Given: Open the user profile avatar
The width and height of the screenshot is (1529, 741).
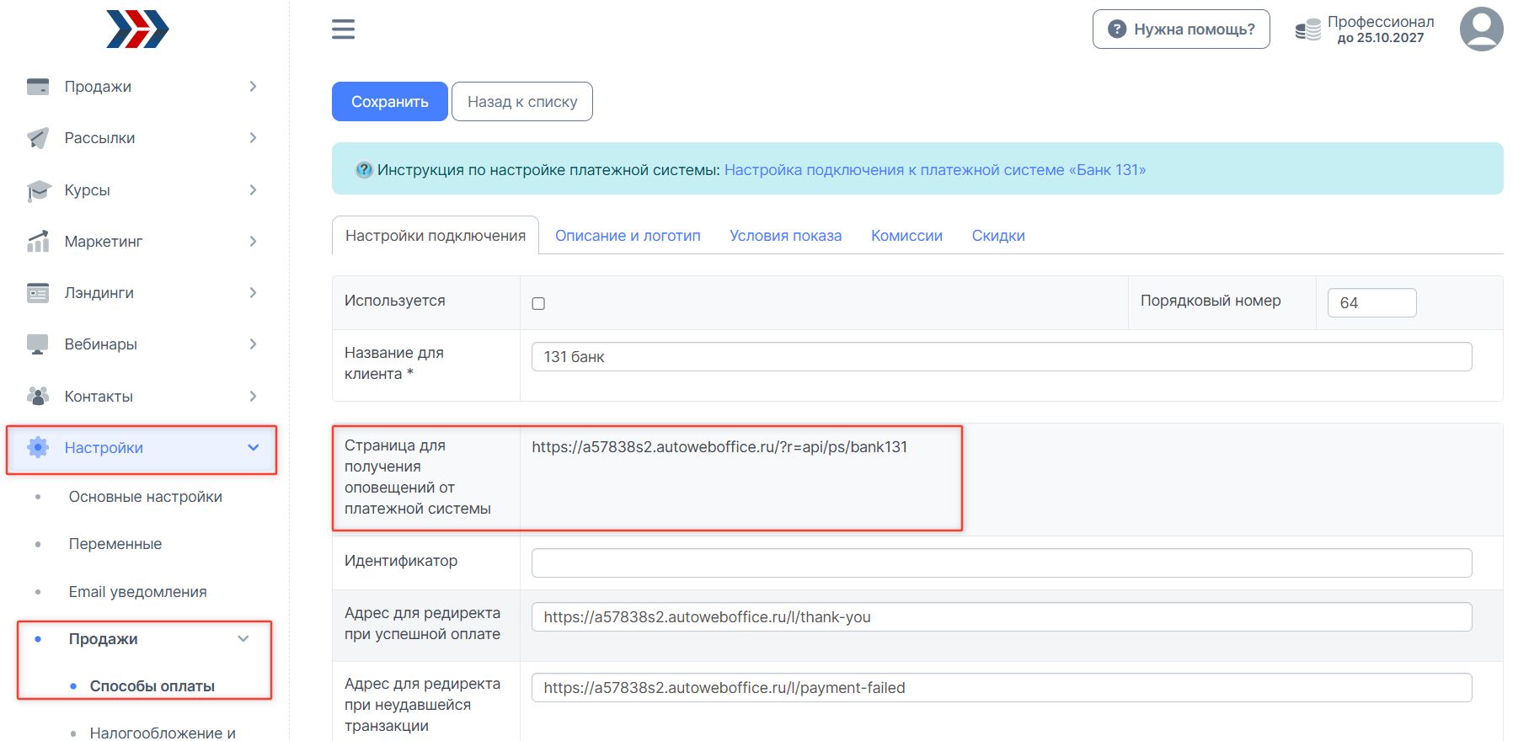Looking at the screenshot, I should tap(1481, 29).
